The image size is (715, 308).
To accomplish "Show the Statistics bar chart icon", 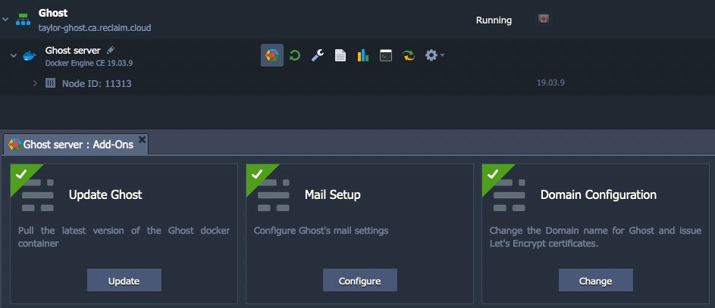I will pyautogui.click(x=363, y=55).
